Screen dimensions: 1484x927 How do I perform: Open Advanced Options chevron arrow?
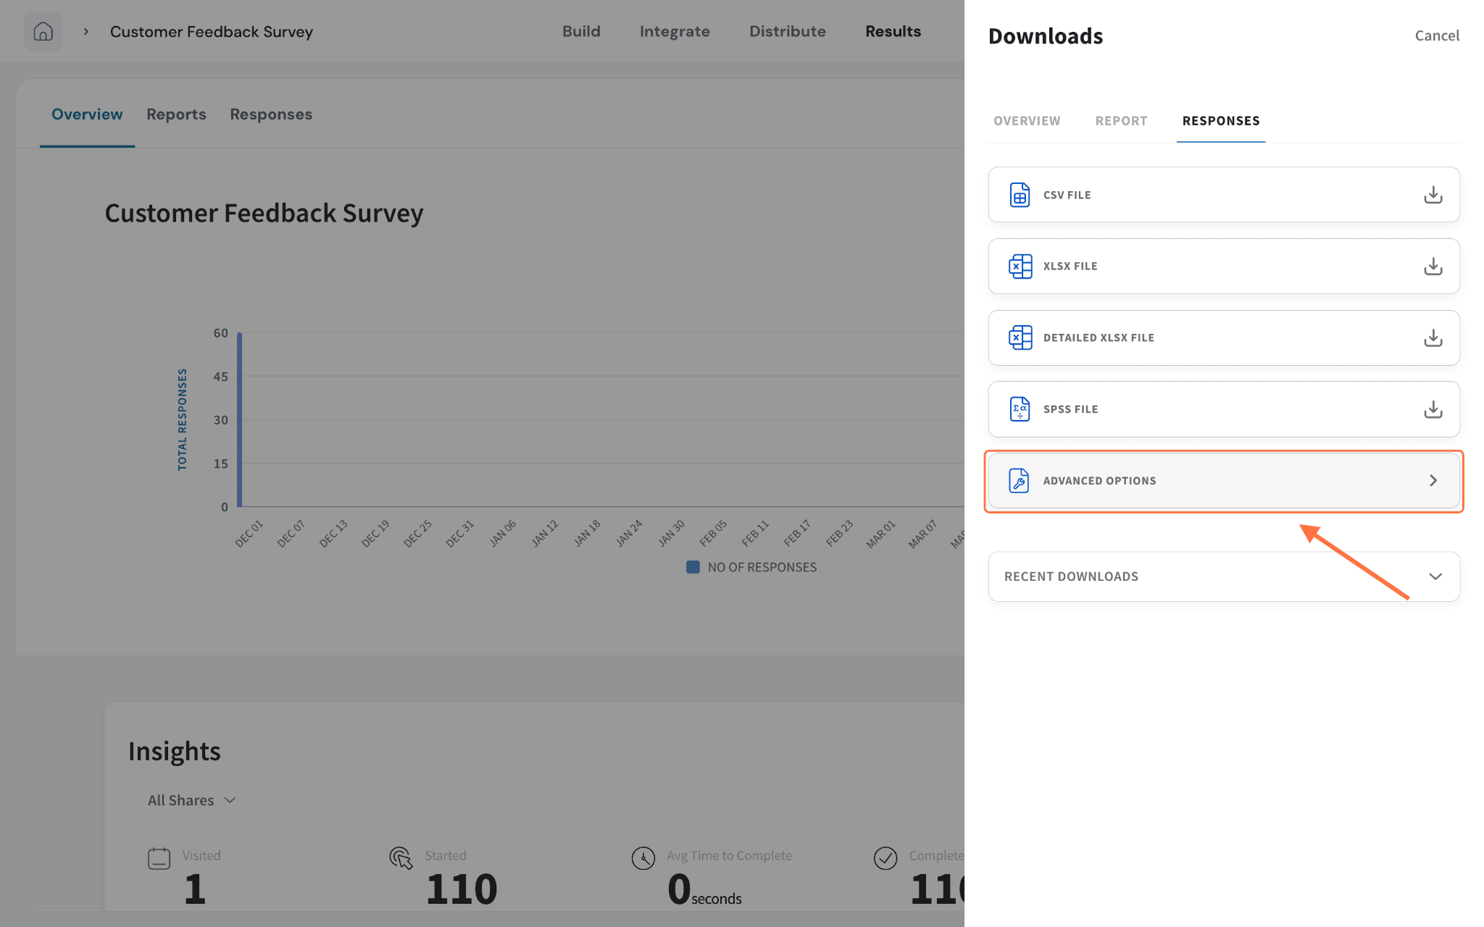(x=1433, y=481)
